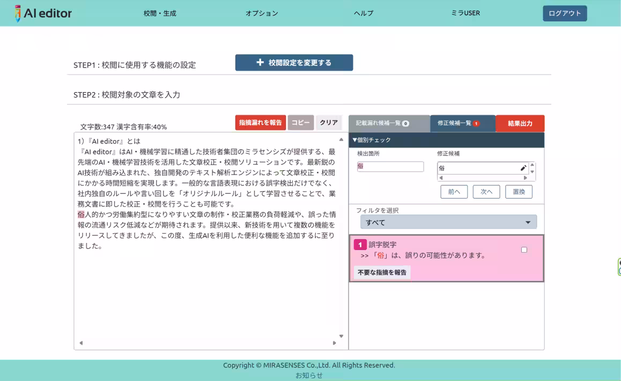Collapse the 個別チェック section
This screenshot has width=621, height=381.
pyautogui.click(x=372, y=140)
